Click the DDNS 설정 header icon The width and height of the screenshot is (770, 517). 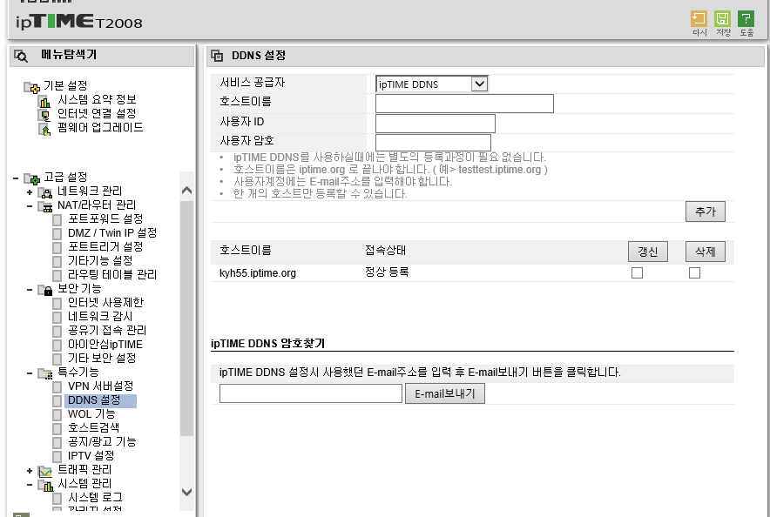click(217, 56)
